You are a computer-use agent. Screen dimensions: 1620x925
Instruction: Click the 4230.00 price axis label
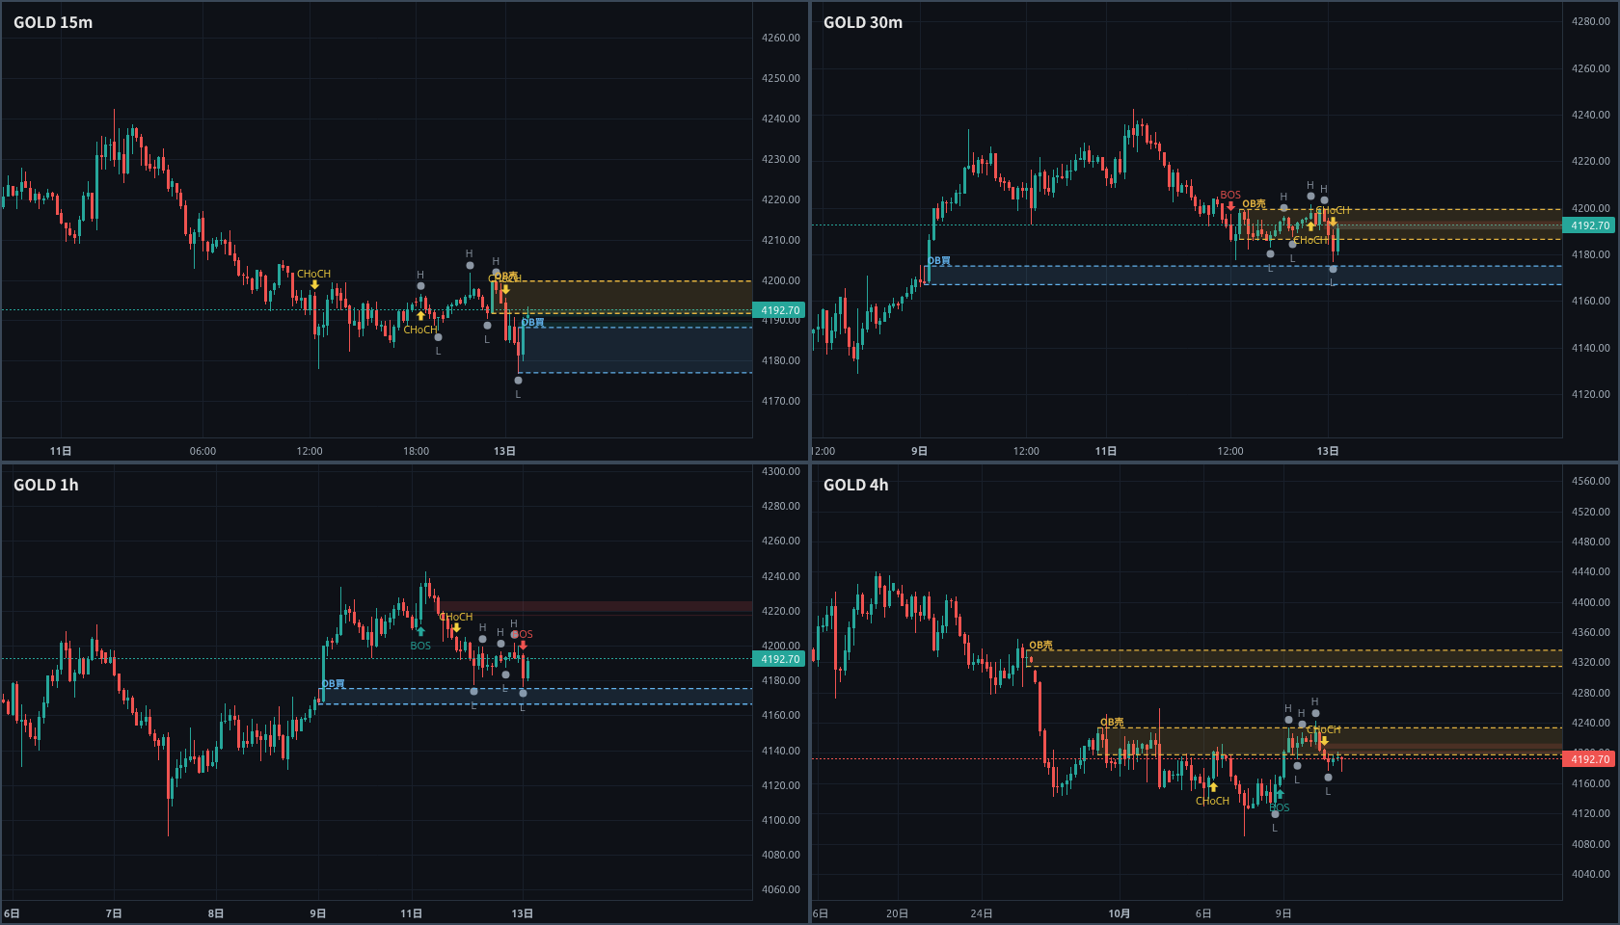coord(781,159)
